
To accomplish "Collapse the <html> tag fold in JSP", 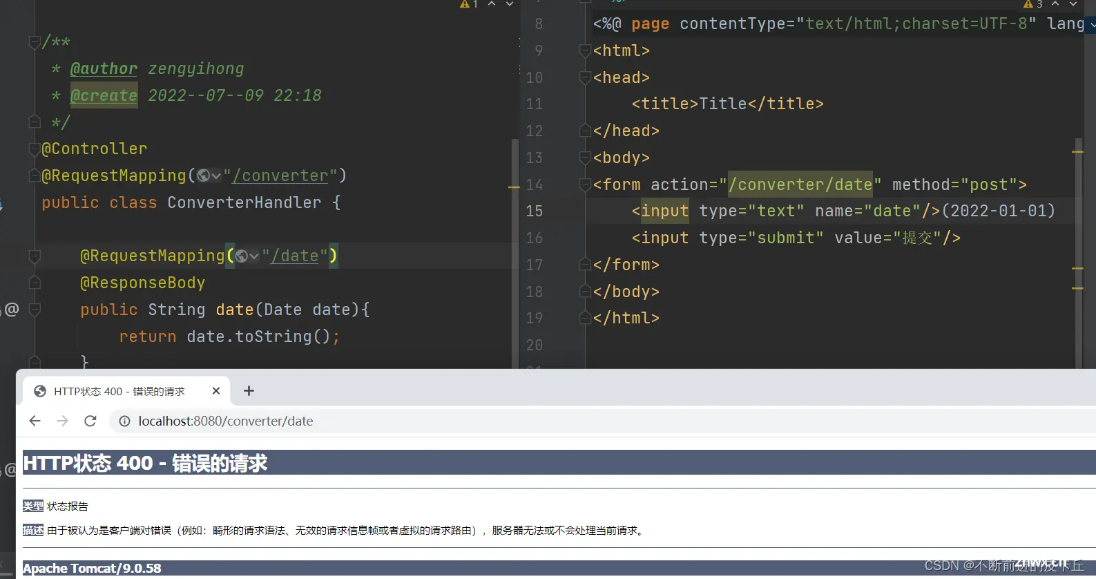I will tap(585, 50).
